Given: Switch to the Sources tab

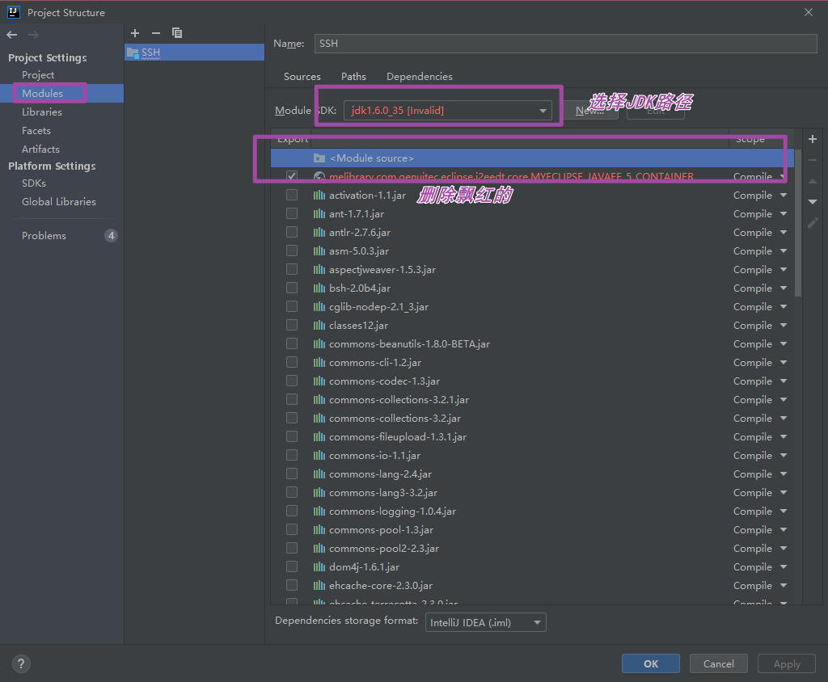Looking at the screenshot, I should click(302, 77).
